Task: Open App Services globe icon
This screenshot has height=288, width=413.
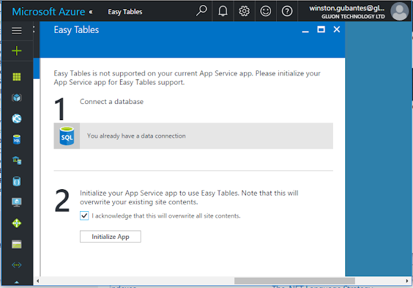Action: [x=17, y=119]
